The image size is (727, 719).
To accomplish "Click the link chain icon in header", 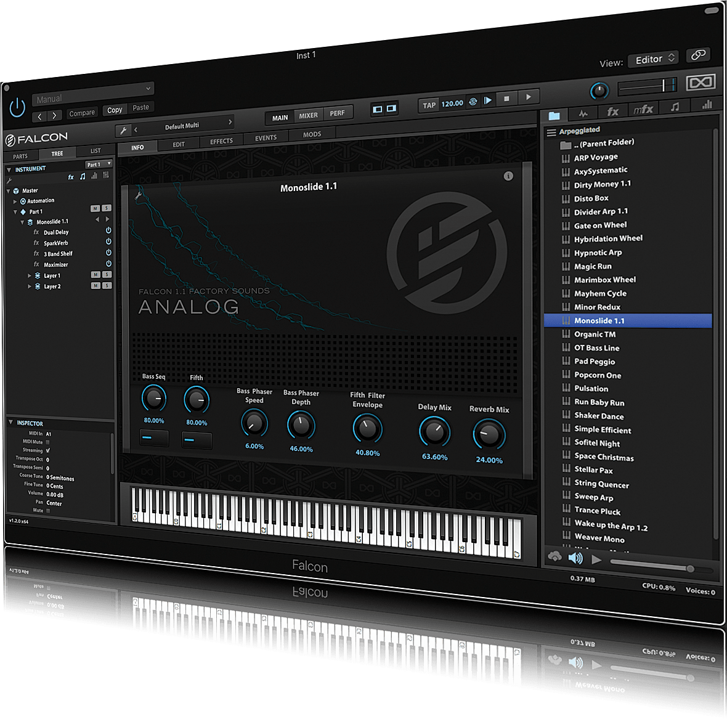I will [697, 55].
